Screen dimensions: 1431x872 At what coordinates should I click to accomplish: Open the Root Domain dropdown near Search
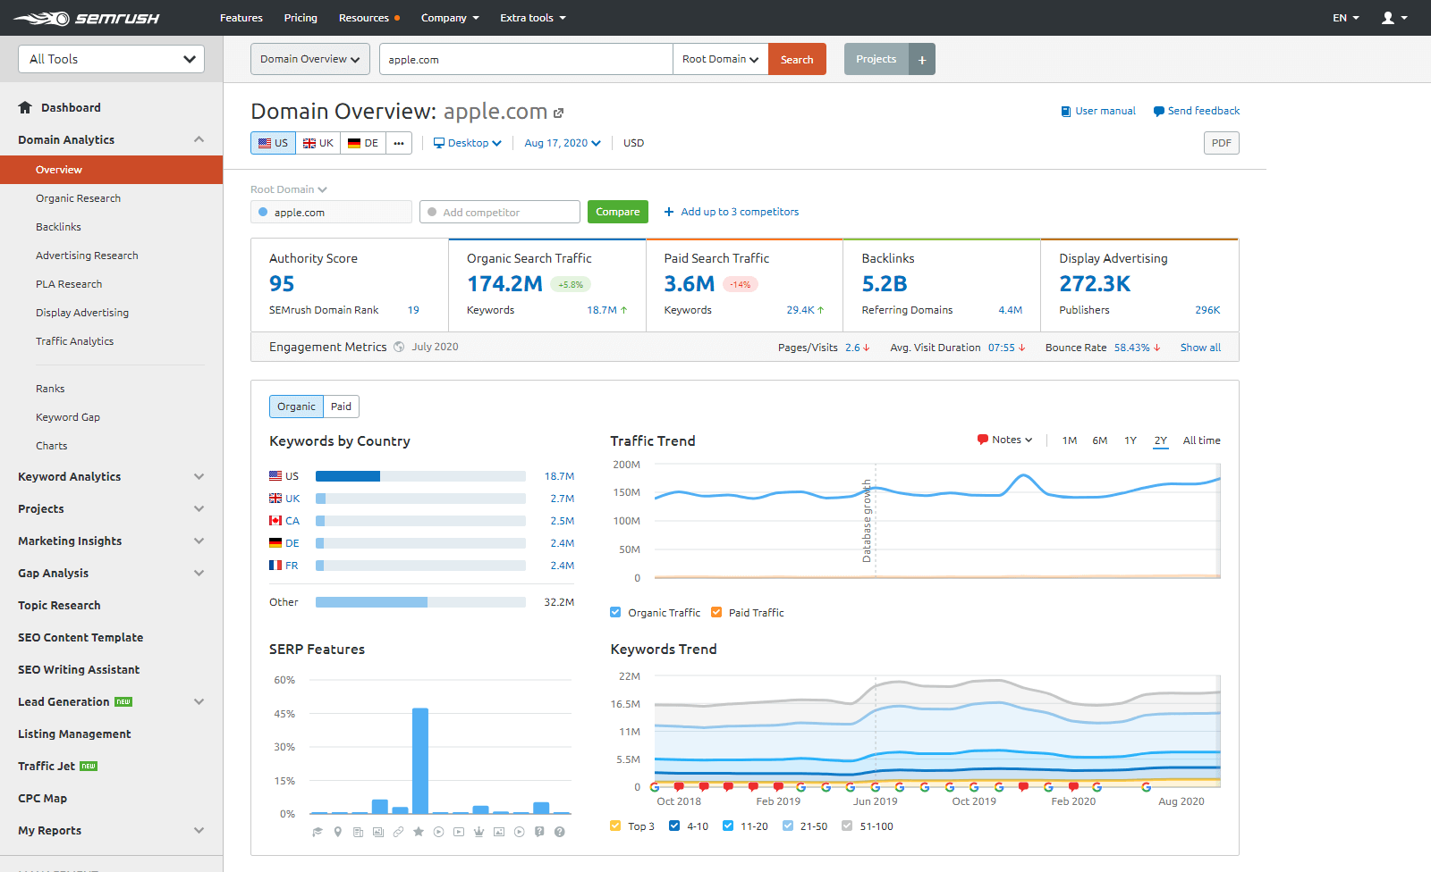(721, 59)
